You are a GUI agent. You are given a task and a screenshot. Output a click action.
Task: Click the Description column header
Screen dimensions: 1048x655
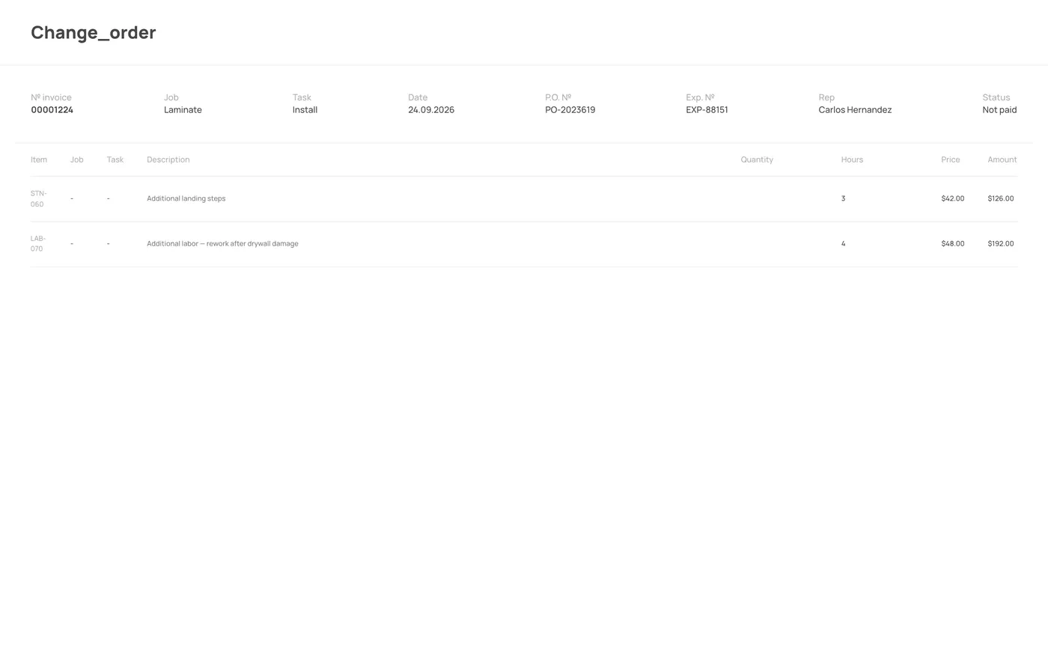tap(168, 159)
